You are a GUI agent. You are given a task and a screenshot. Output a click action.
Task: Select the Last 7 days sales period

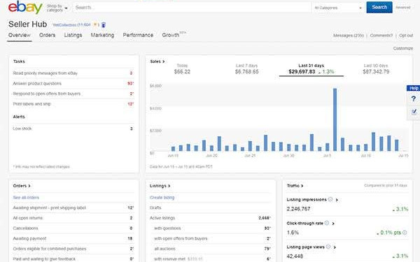pyautogui.click(x=246, y=69)
